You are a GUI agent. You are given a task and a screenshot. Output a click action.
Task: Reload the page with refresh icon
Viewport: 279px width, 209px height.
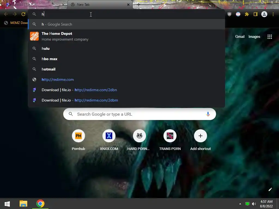(23, 14)
